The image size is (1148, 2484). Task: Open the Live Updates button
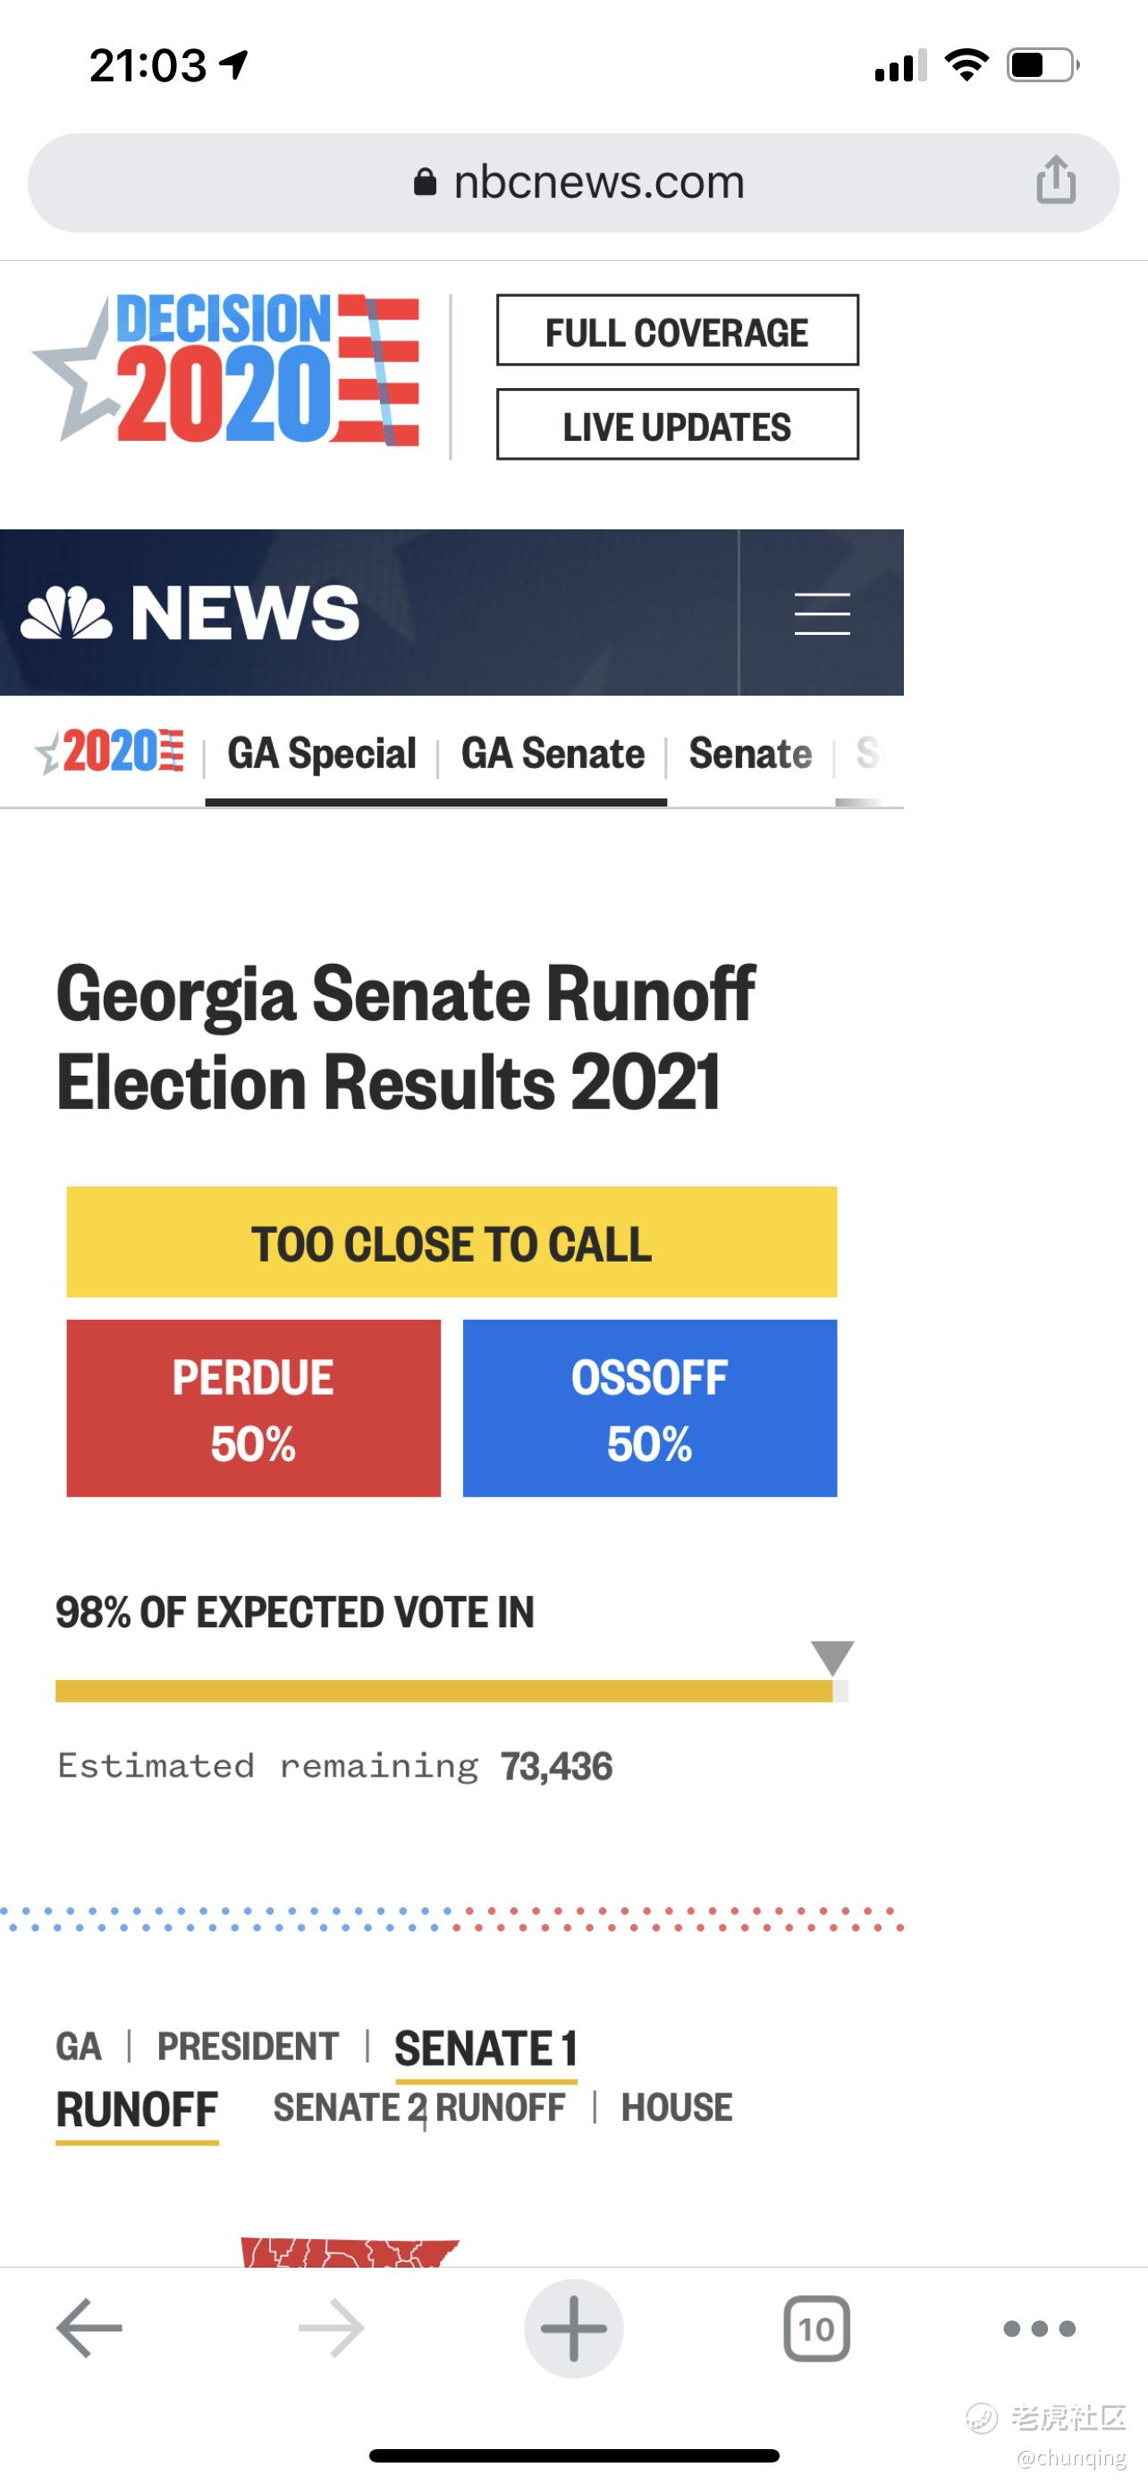coord(677,426)
